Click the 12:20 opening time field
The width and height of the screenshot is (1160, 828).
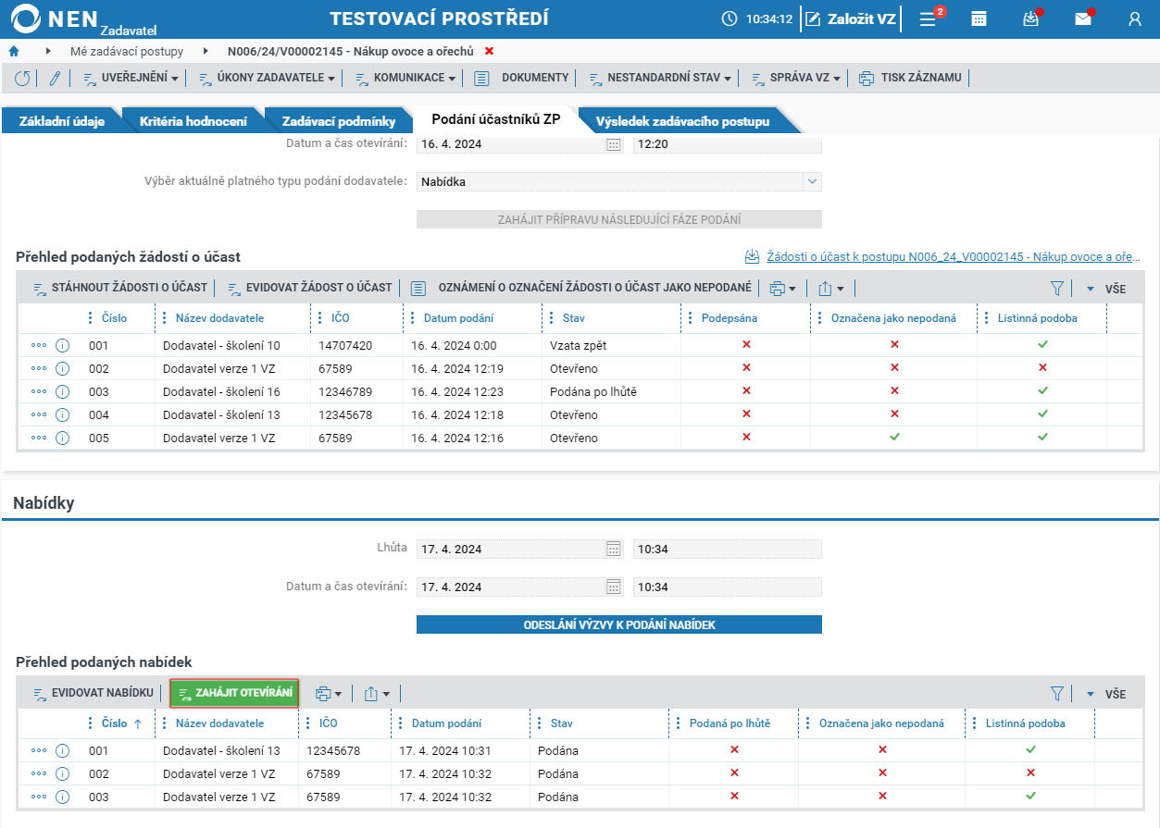pos(728,144)
